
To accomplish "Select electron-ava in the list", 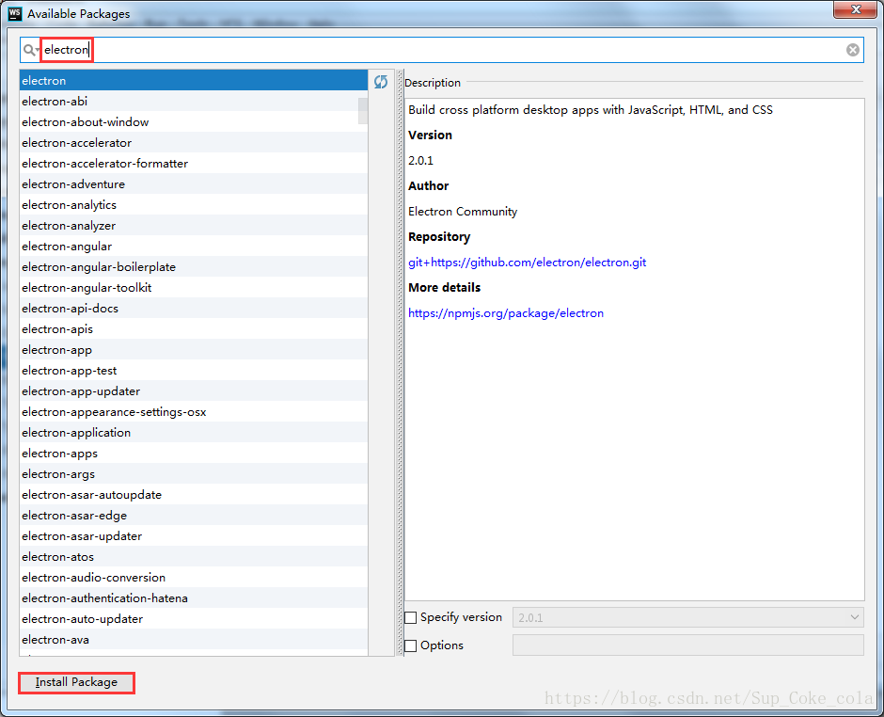I will click(x=194, y=640).
